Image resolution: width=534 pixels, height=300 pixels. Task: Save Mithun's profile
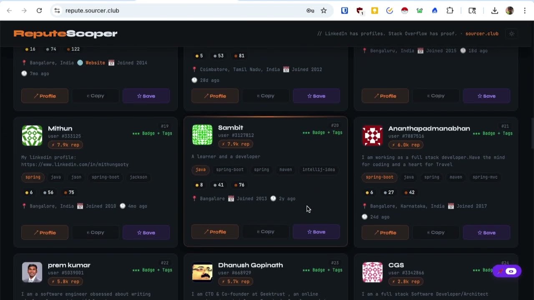[146, 232]
